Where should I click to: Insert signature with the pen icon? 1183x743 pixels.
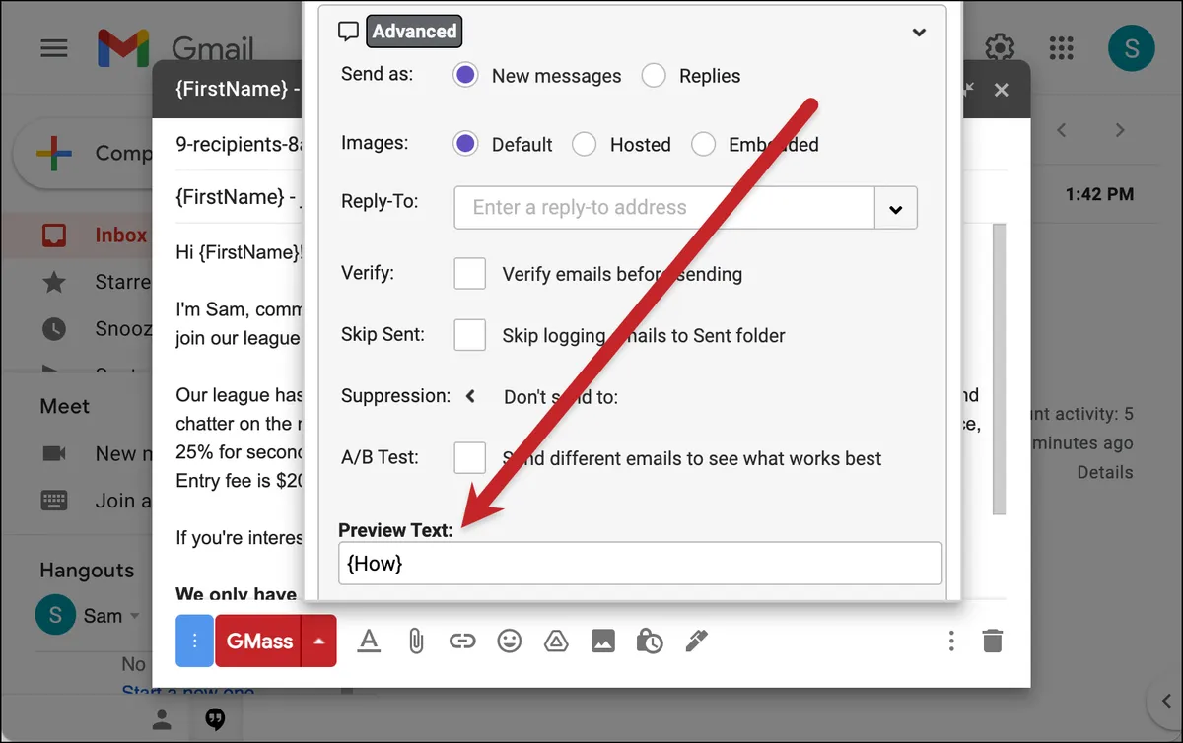click(x=696, y=642)
